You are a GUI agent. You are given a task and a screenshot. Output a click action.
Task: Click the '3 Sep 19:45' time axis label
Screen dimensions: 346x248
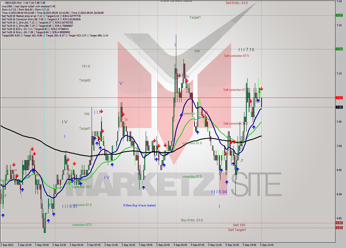pos(146,245)
